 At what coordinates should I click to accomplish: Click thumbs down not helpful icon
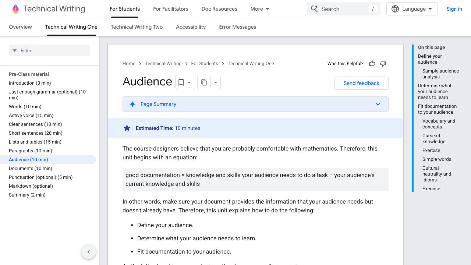(x=383, y=64)
